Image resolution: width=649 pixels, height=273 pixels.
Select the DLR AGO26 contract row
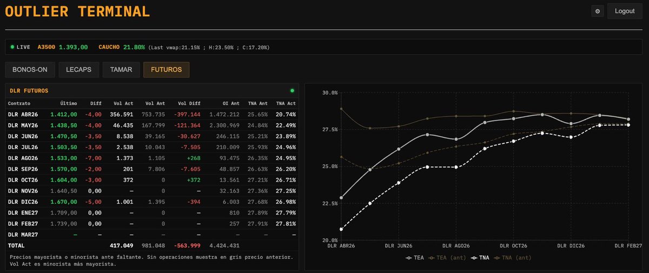152,158
